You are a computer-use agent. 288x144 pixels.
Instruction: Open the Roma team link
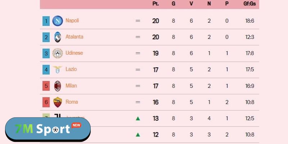72,102
